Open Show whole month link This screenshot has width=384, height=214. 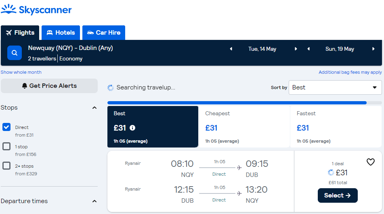pyautogui.click(x=21, y=72)
